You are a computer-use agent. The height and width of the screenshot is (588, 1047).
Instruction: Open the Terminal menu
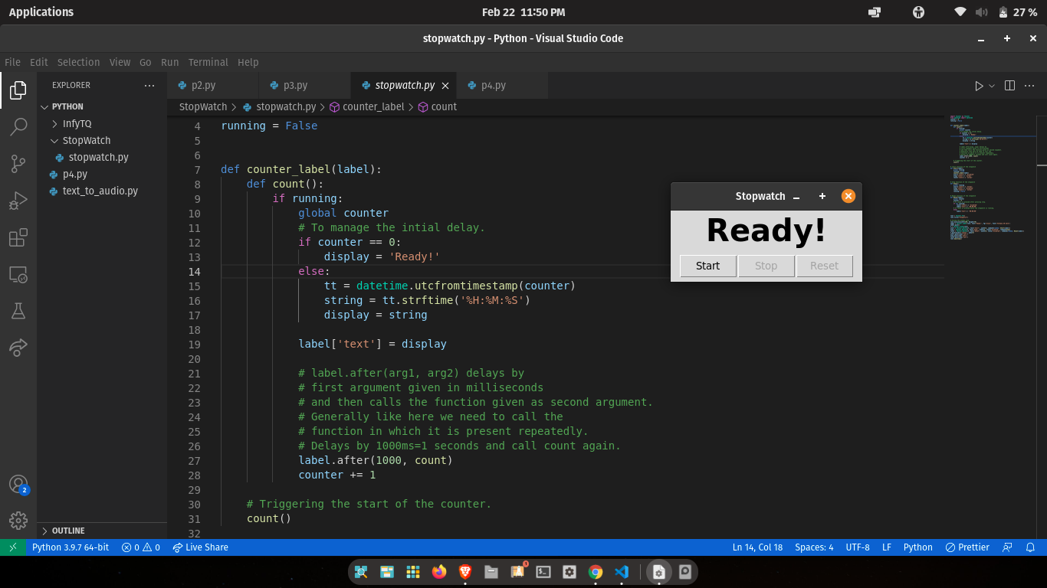208,62
